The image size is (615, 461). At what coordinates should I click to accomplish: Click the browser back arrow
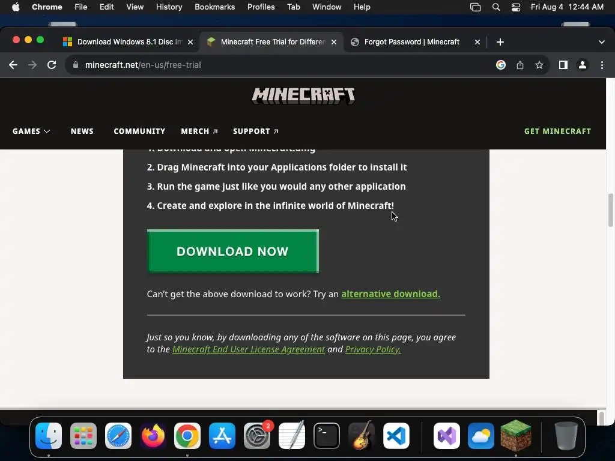(13, 65)
